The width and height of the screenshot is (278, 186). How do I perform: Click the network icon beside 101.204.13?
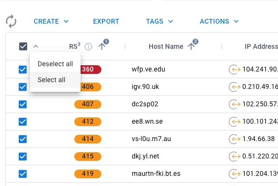pyautogui.click(x=235, y=174)
